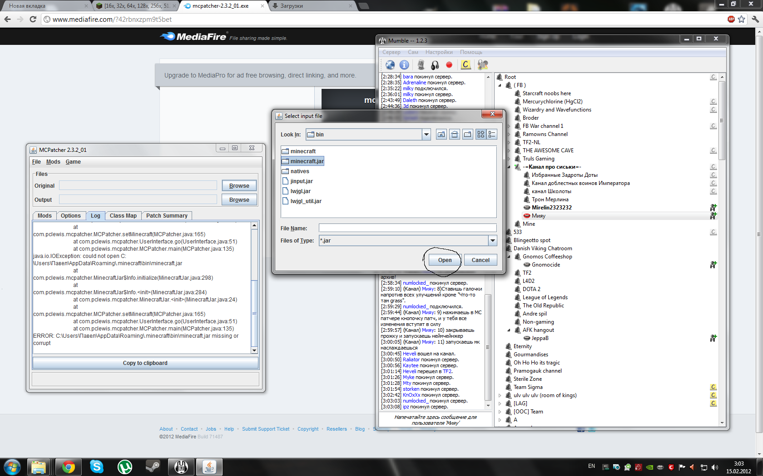Go up one folder level in file dialog
Viewport: 763px width, 476px height.
[x=441, y=135]
